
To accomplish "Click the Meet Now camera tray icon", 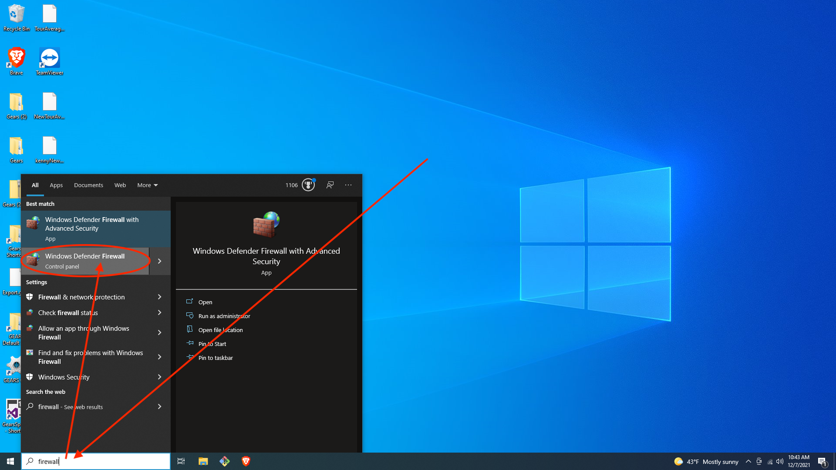I will [x=759, y=461].
